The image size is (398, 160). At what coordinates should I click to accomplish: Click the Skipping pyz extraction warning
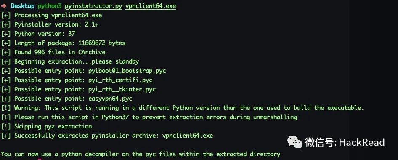click(46, 126)
